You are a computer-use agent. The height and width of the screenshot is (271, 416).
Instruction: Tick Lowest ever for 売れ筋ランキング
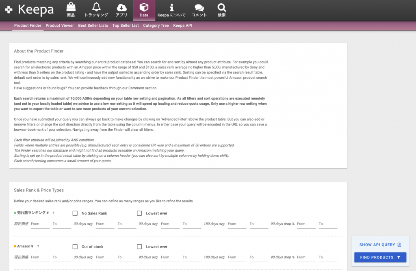[139, 213]
